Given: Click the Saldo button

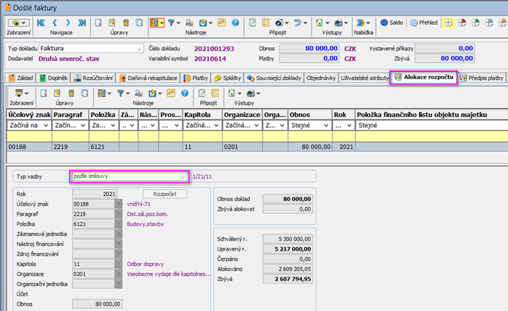Looking at the screenshot, I should pos(391,23).
